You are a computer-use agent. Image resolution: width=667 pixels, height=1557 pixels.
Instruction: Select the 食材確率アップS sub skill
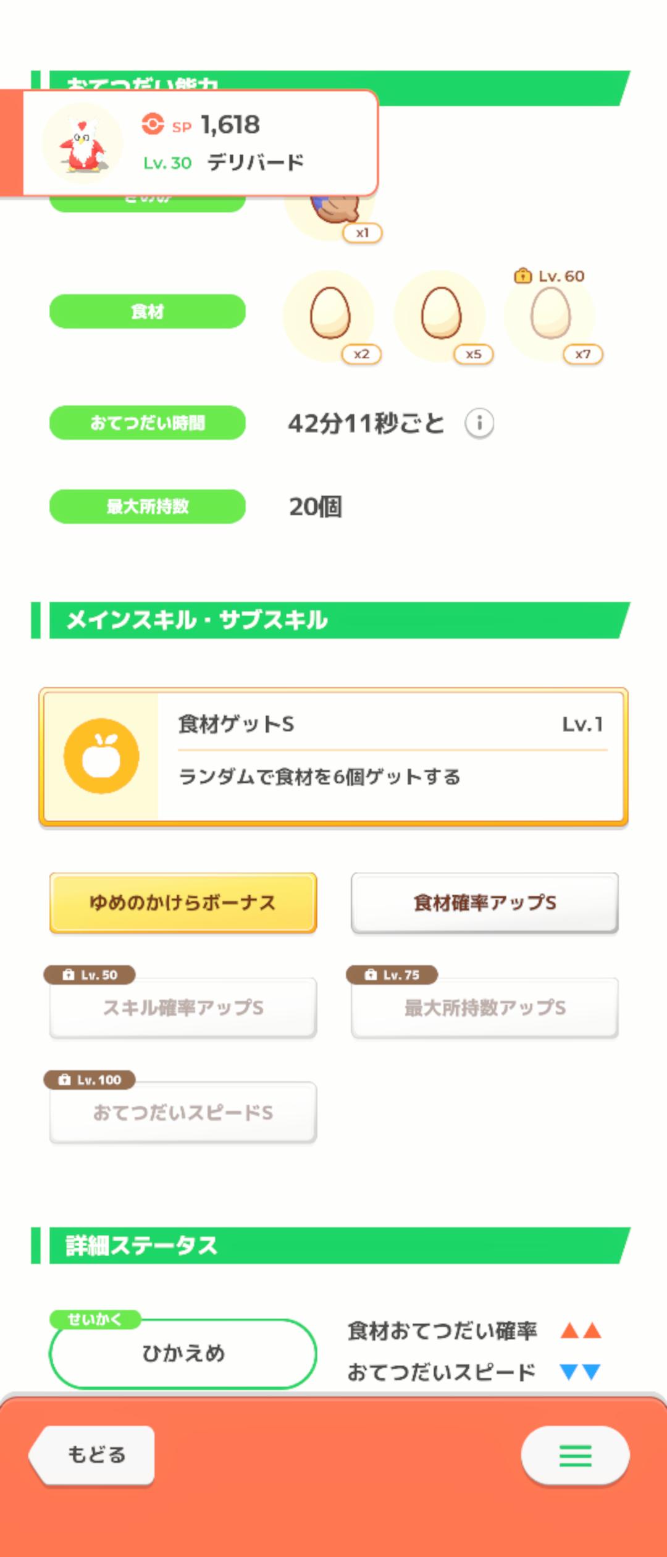pos(485,903)
